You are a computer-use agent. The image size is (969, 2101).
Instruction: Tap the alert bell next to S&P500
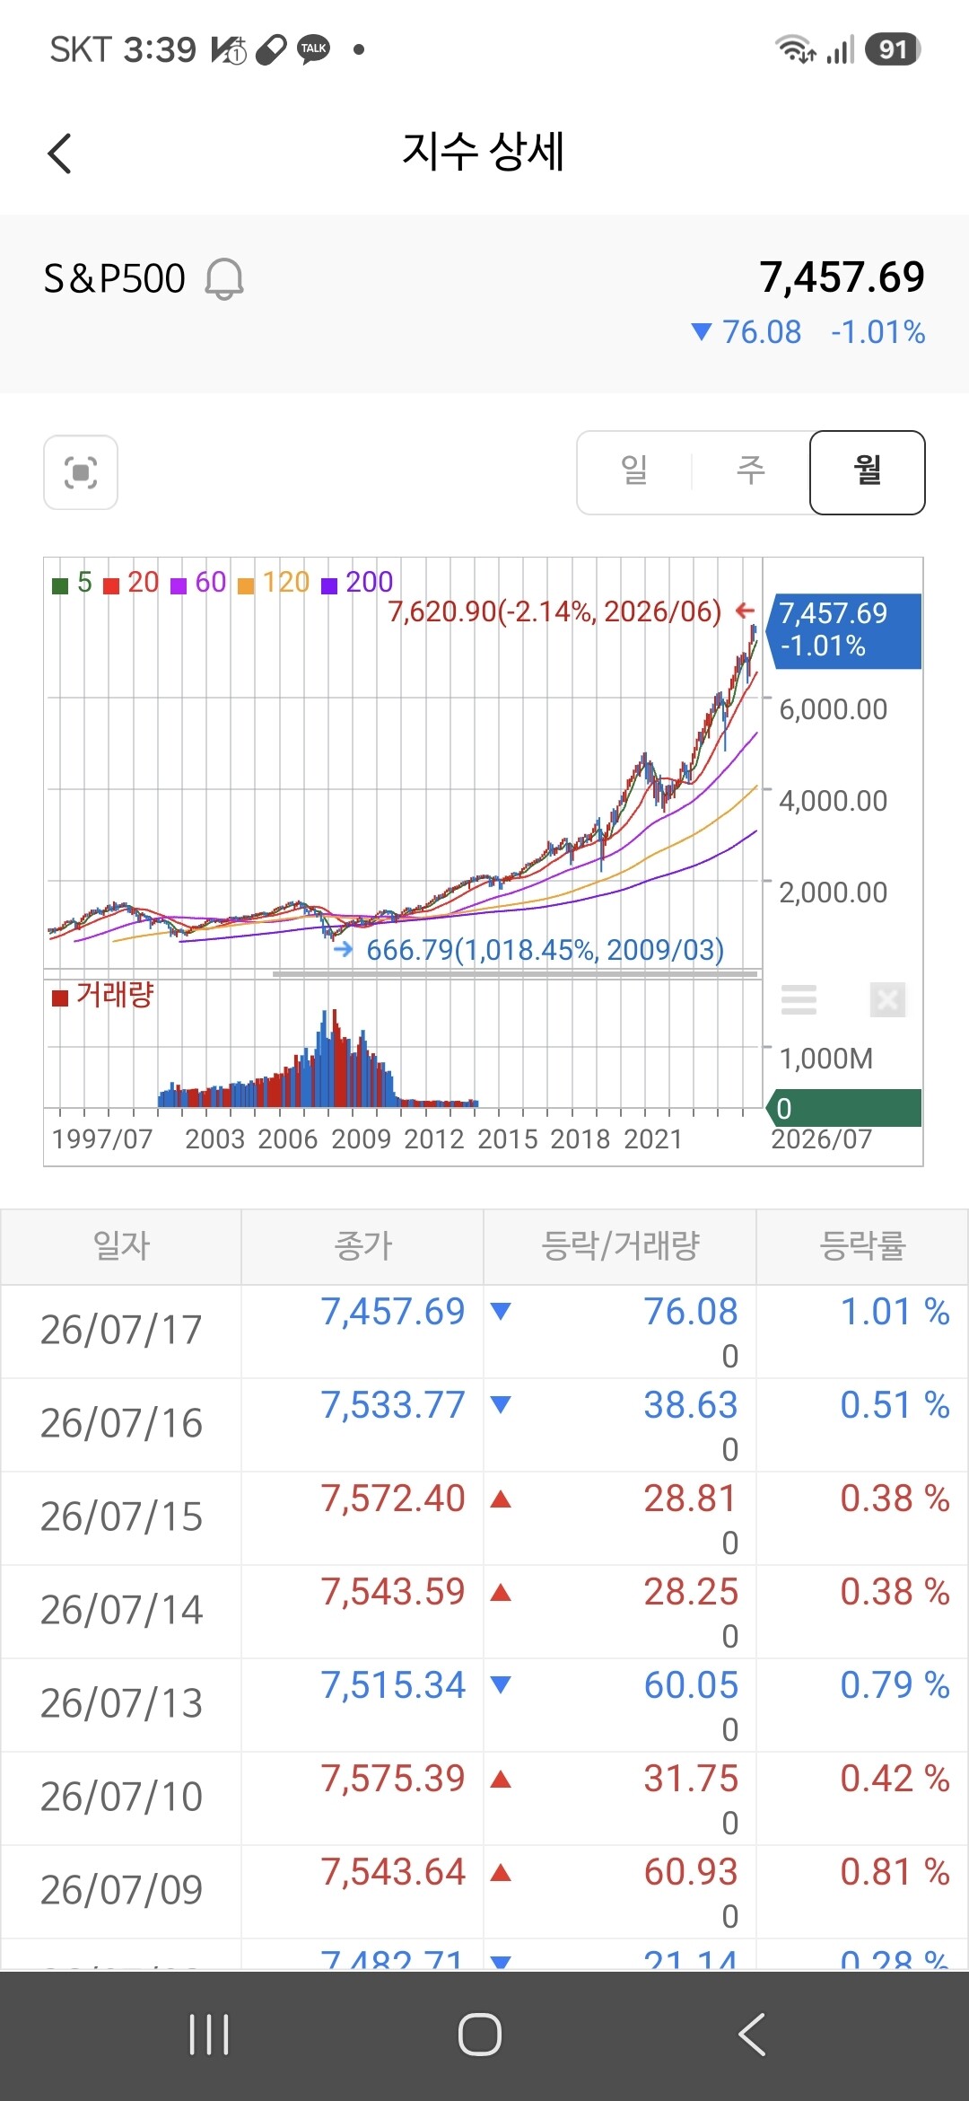224,278
